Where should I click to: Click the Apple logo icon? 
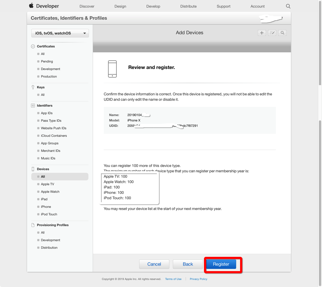pos(31,6)
